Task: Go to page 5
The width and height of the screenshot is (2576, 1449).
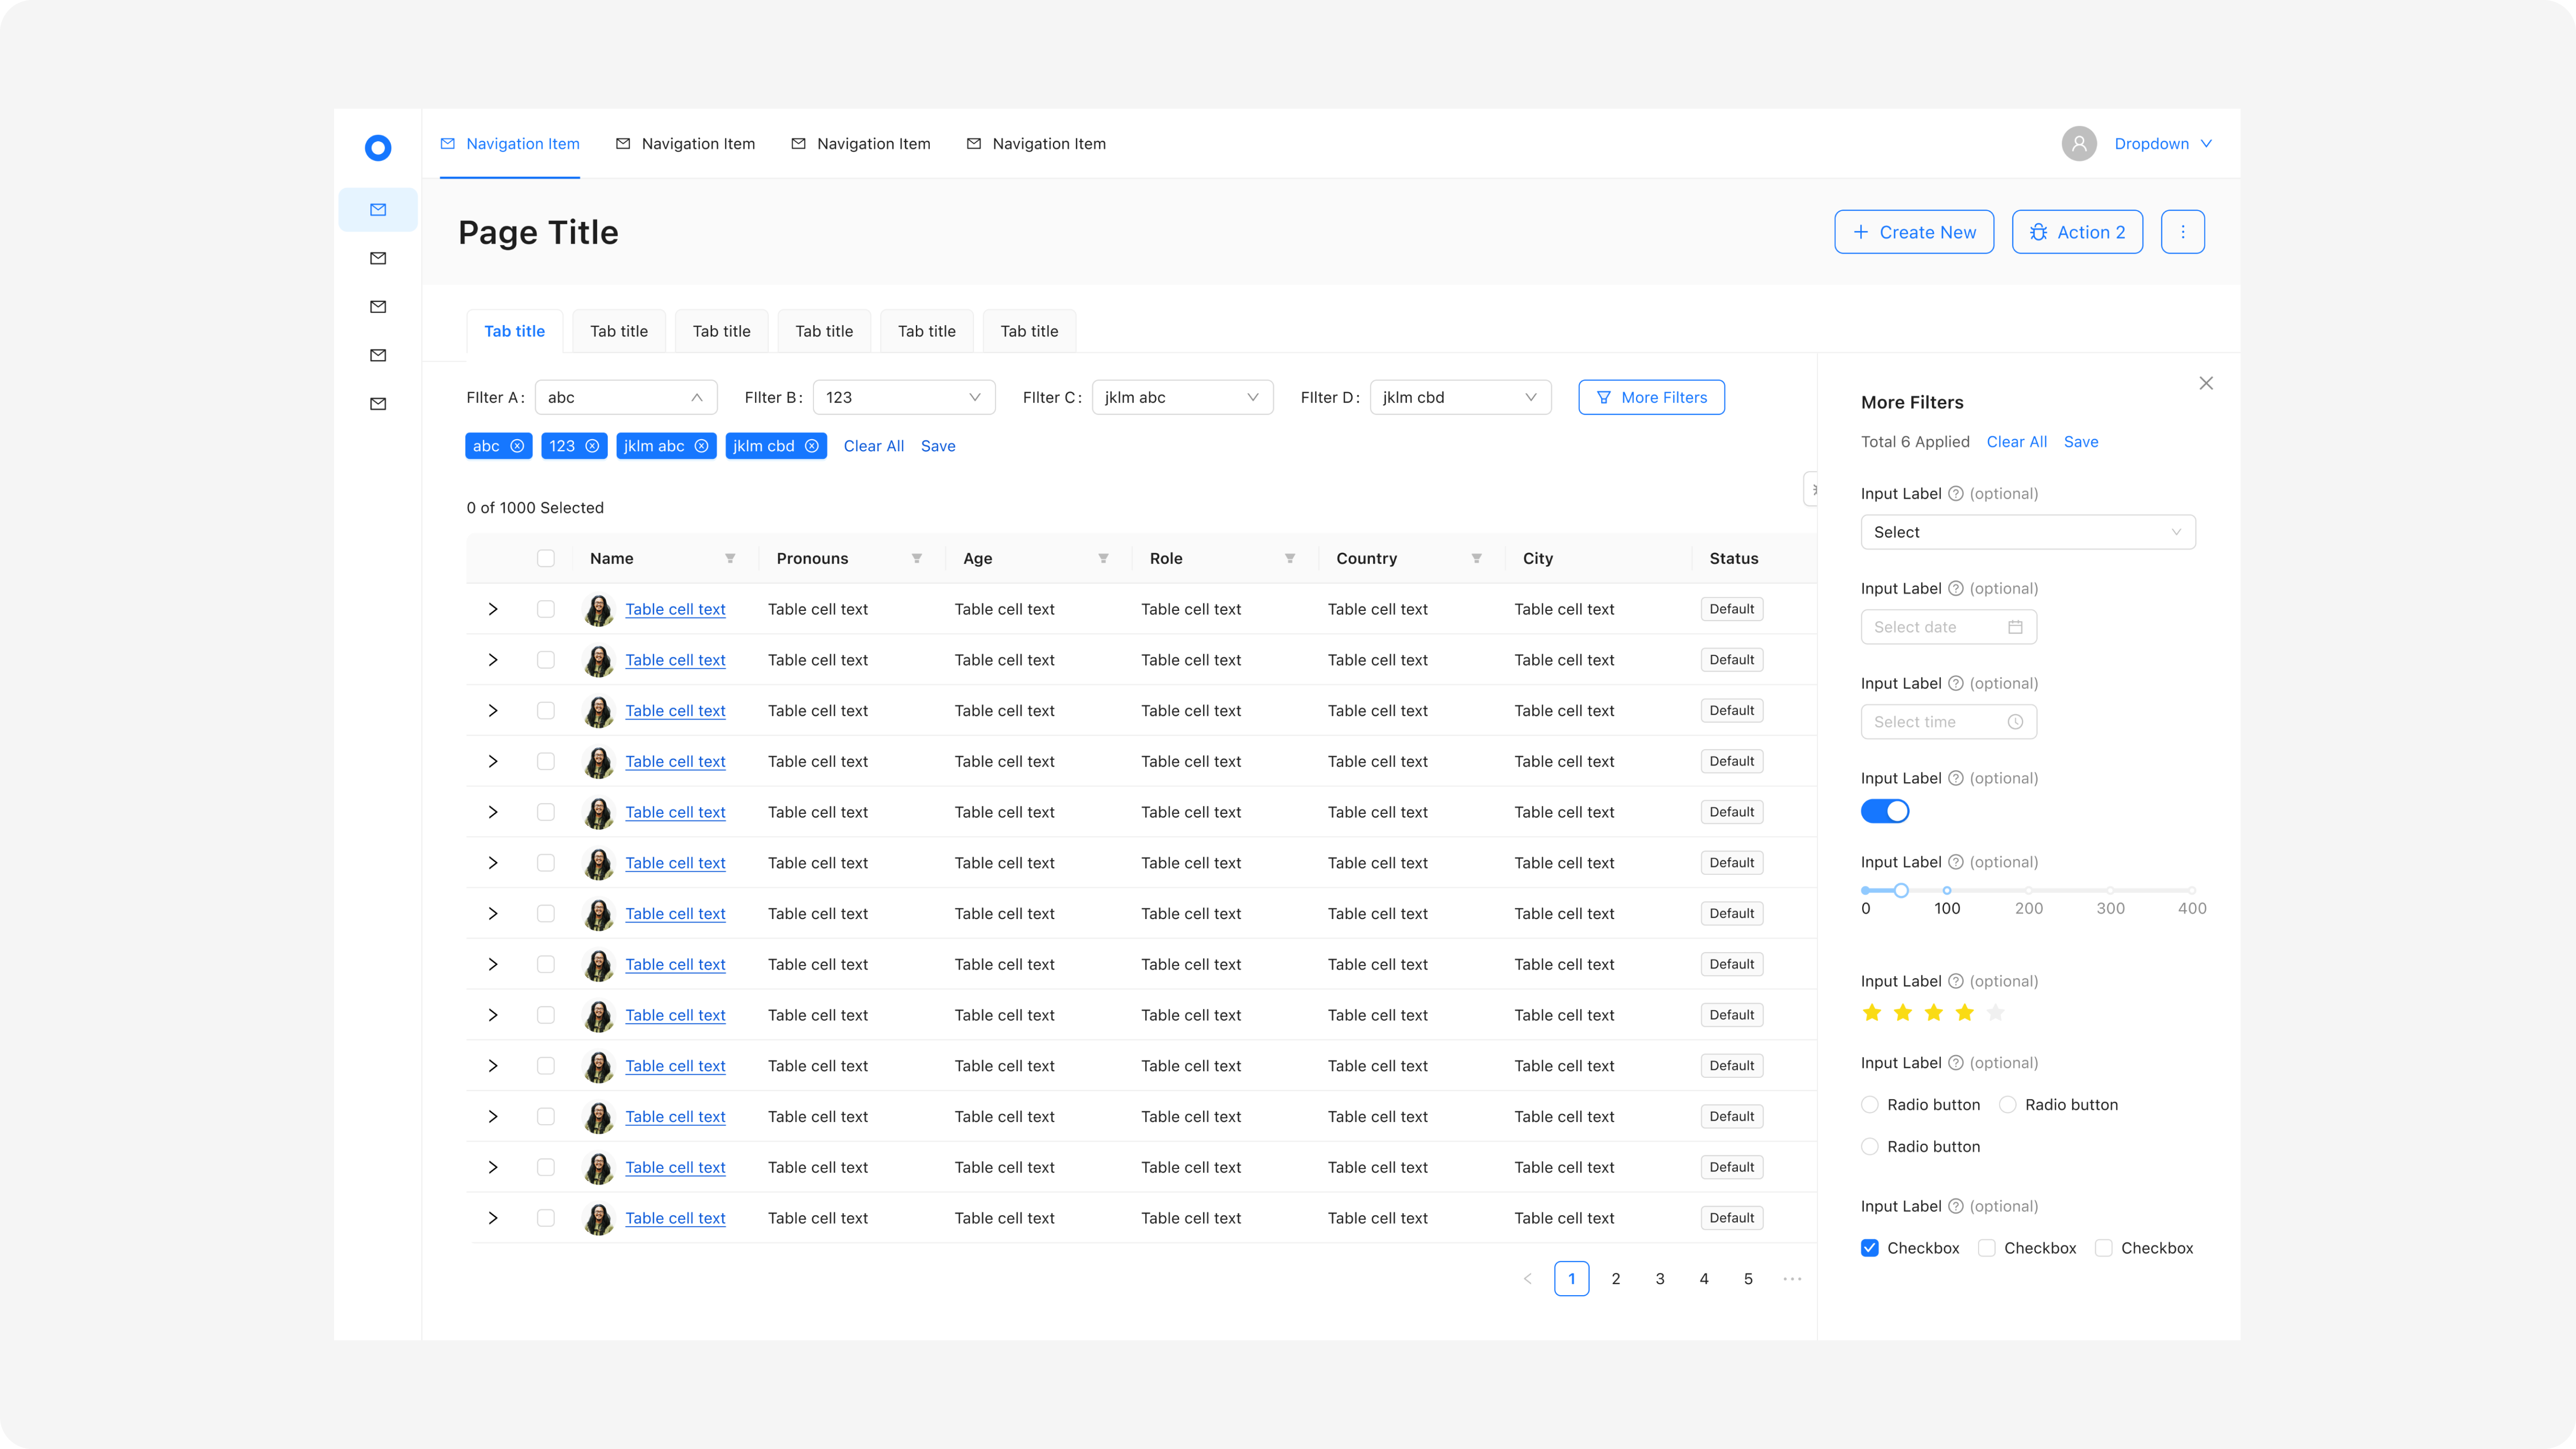Action: coord(1748,1279)
